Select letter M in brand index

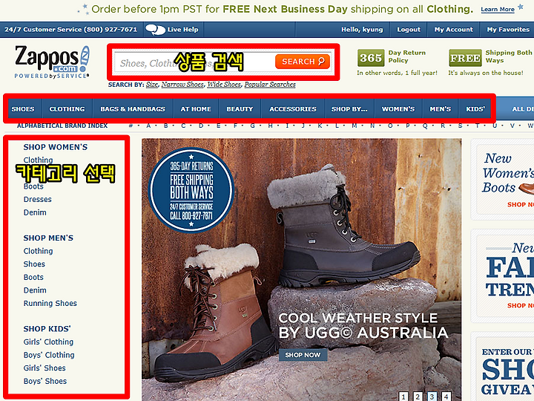click(355, 125)
